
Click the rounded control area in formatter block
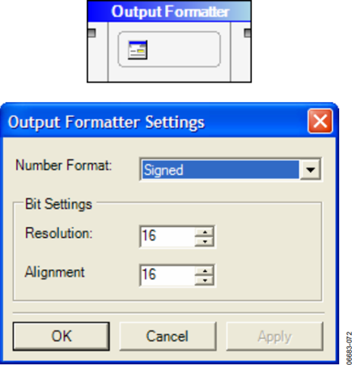coord(169,49)
